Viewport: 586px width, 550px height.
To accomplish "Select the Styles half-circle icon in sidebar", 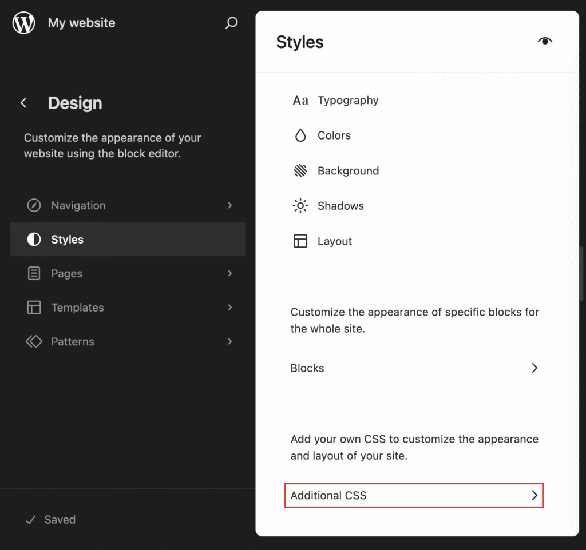I will click(33, 239).
